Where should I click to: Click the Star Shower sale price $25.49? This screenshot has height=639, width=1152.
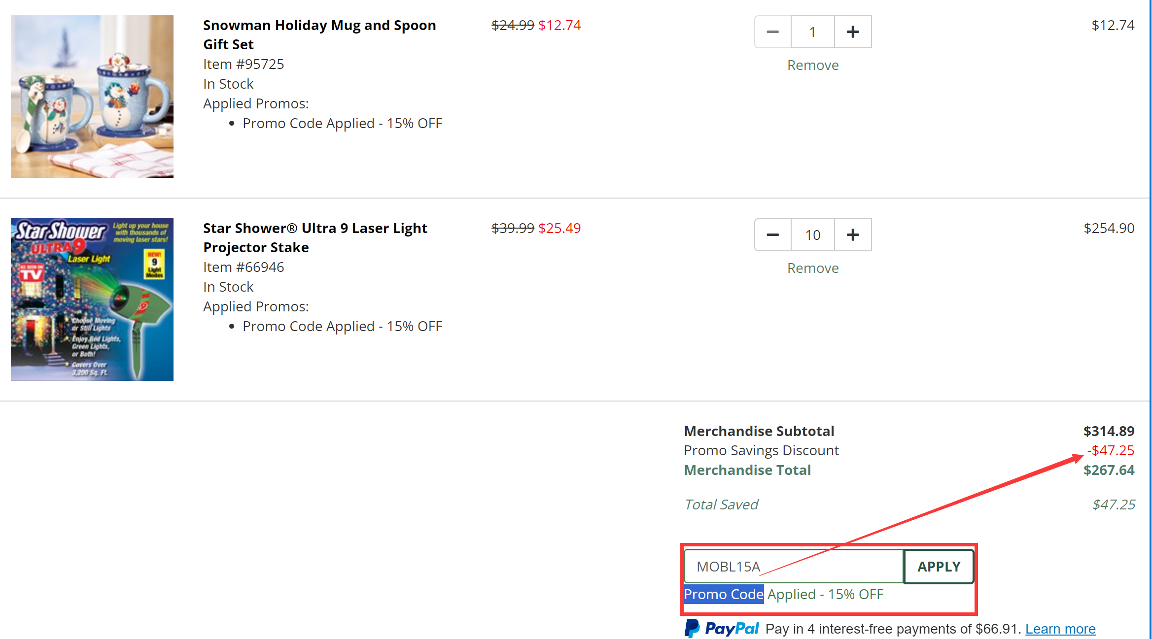click(x=559, y=228)
